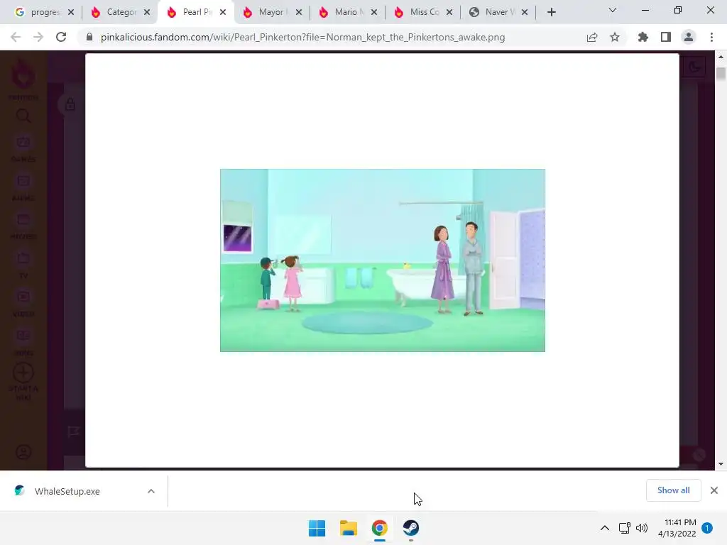Open the Fandom Video sidebar section
727x545 pixels.
pos(23,304)
